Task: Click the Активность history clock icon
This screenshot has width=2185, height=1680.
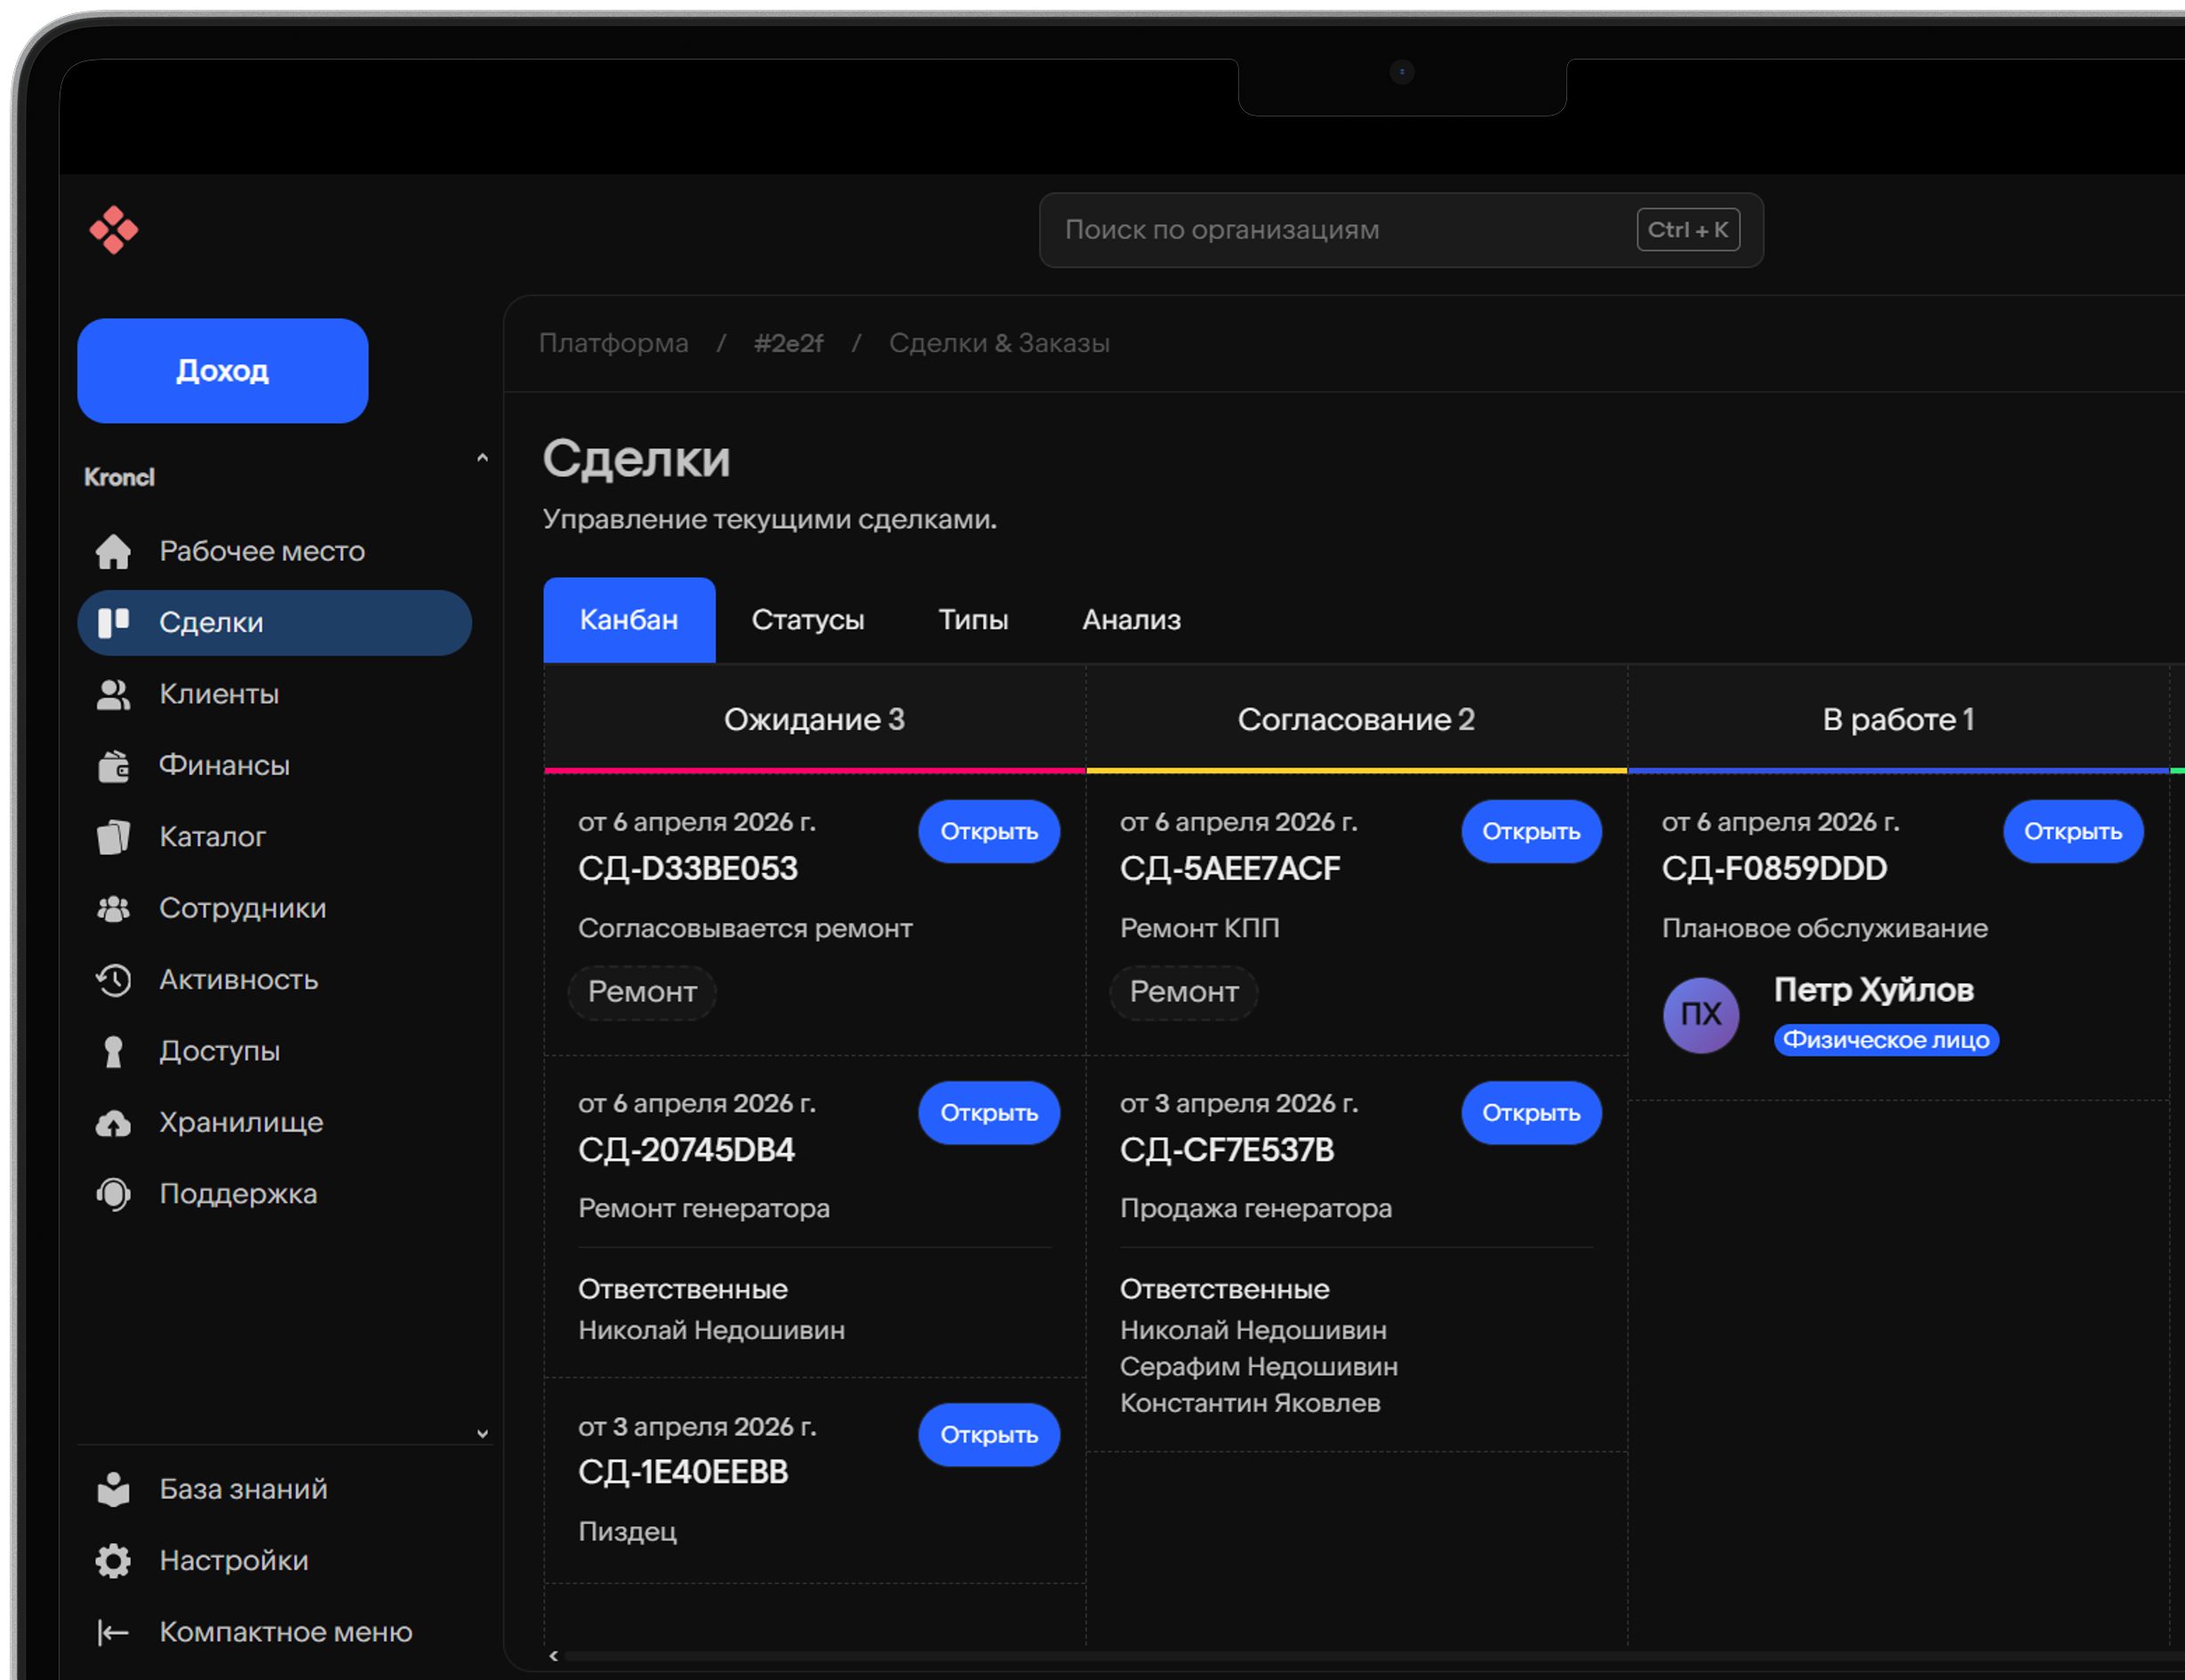Action: [113, 980]
